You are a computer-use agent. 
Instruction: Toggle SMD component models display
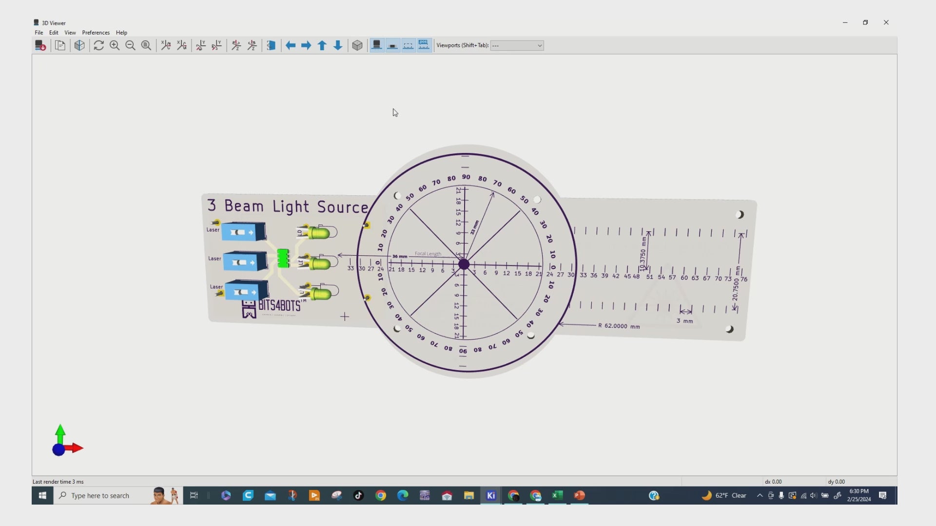click(392, 45)
